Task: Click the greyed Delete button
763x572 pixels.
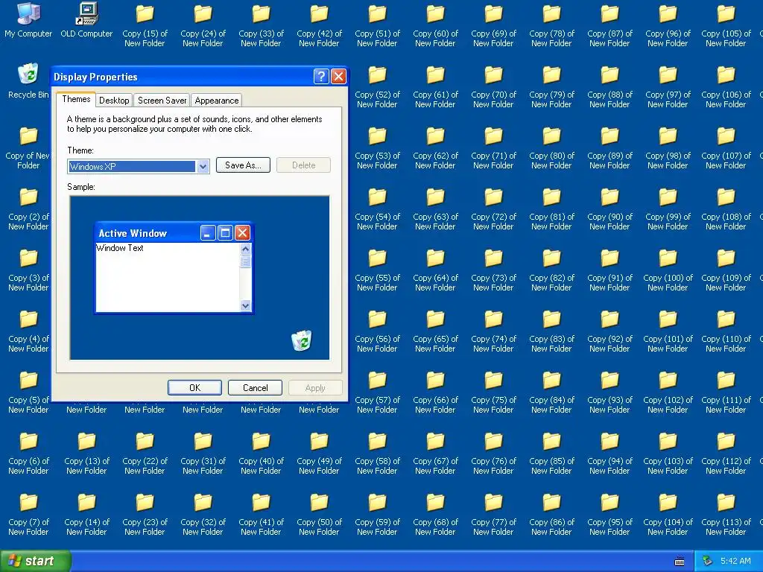Action: point(304,165)
